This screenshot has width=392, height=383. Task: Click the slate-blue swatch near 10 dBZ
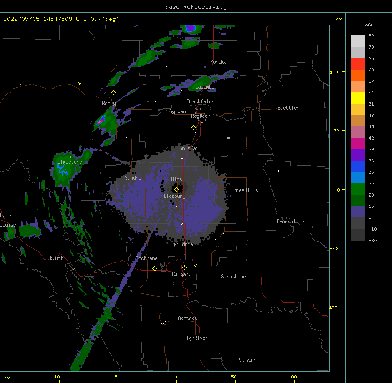357,212
